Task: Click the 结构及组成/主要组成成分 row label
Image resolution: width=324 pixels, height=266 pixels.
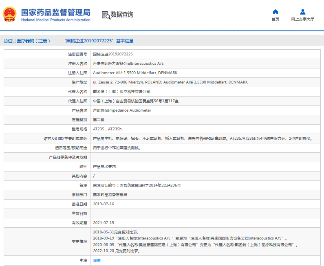Action: coord(65,138)
